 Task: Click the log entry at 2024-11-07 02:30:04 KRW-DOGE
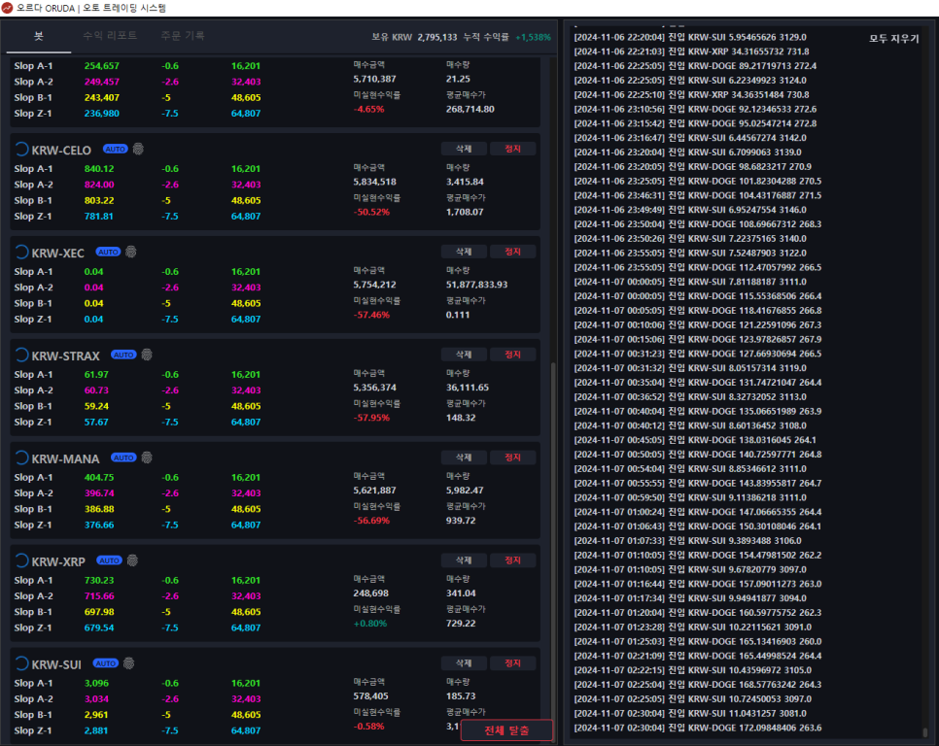(x=698, y=728)
